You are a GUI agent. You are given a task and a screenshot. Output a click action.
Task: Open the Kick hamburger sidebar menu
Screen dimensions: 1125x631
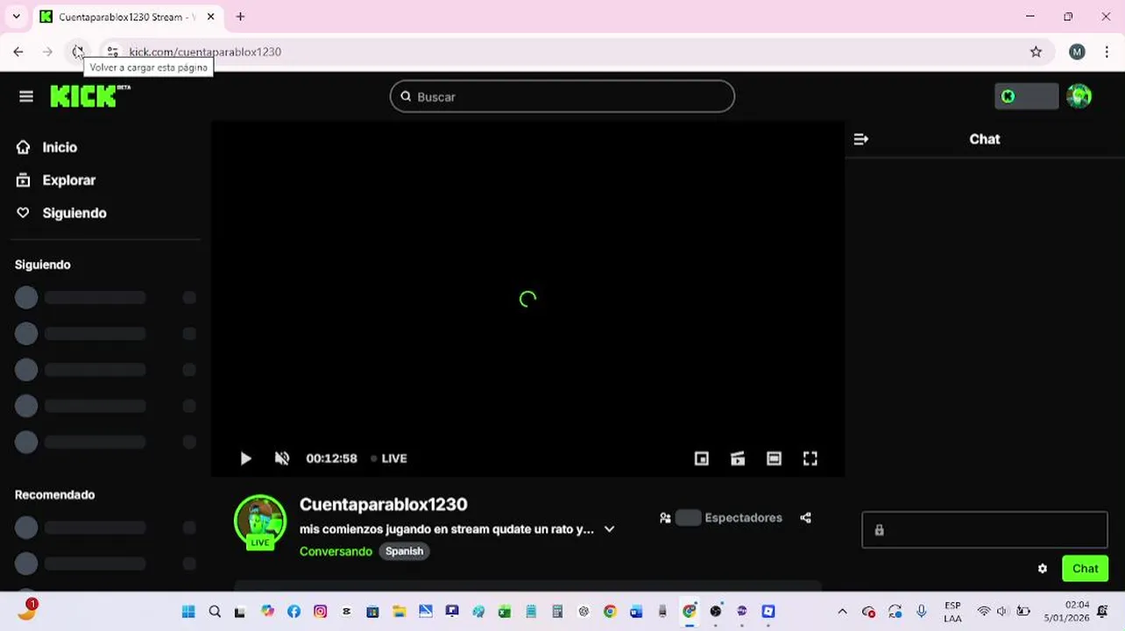[26, 96]
